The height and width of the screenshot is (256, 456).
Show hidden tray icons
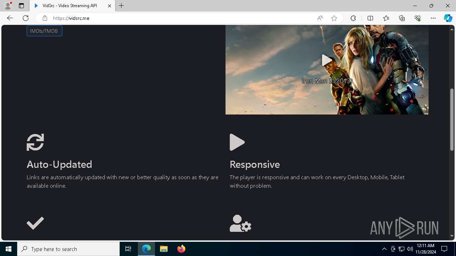pyautogui.click(x=384, y=249)
